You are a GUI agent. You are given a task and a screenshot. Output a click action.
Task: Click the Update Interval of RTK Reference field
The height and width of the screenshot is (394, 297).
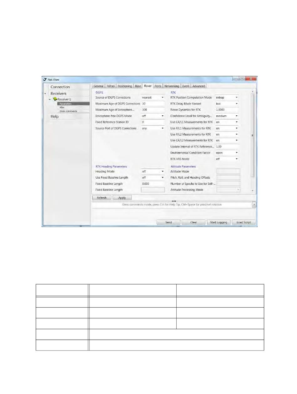(227, 147)
